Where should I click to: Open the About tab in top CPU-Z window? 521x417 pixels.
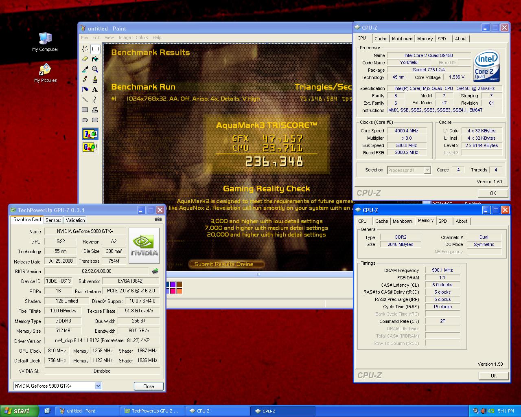[x=461, y=39]
